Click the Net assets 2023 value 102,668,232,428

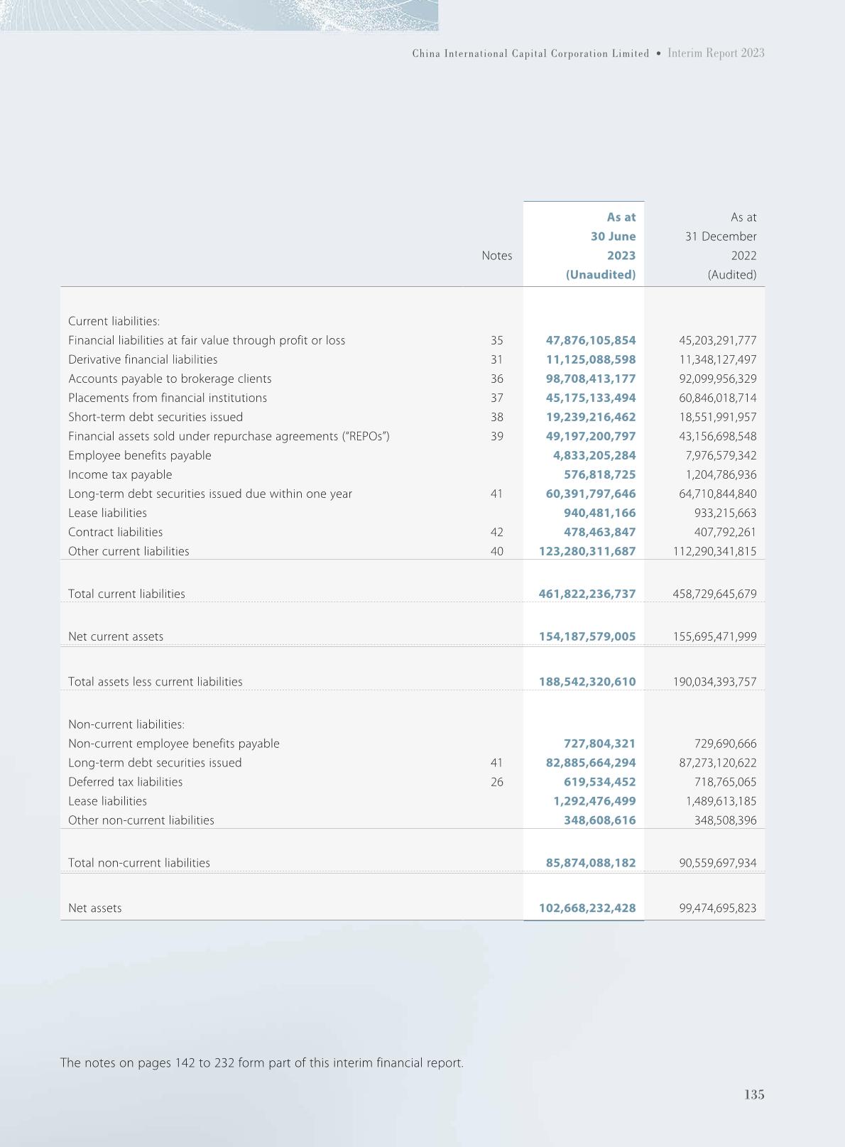(x=587, y=908)
